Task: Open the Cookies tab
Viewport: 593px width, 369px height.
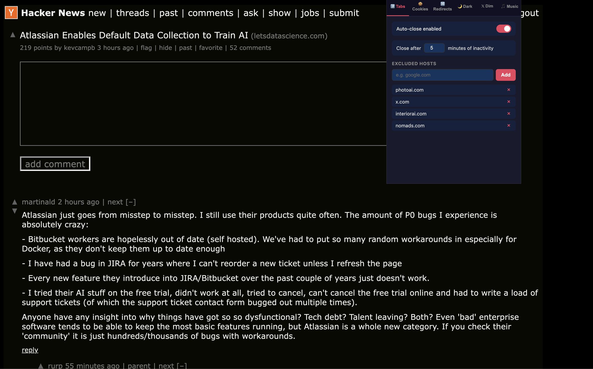Action: click(420, 6)
